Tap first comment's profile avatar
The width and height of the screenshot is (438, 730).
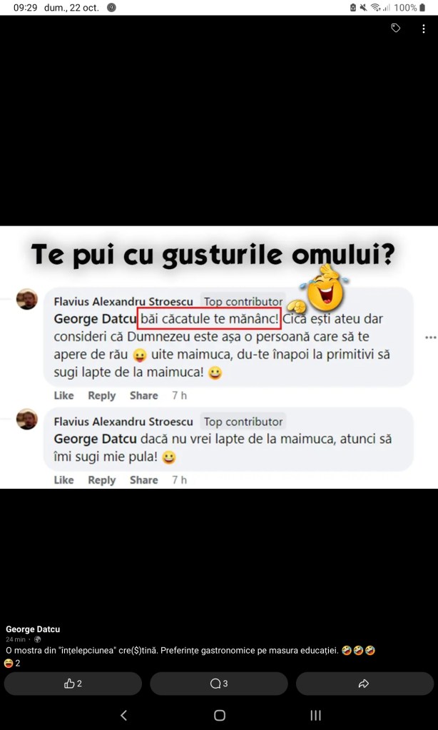point(27,299)
